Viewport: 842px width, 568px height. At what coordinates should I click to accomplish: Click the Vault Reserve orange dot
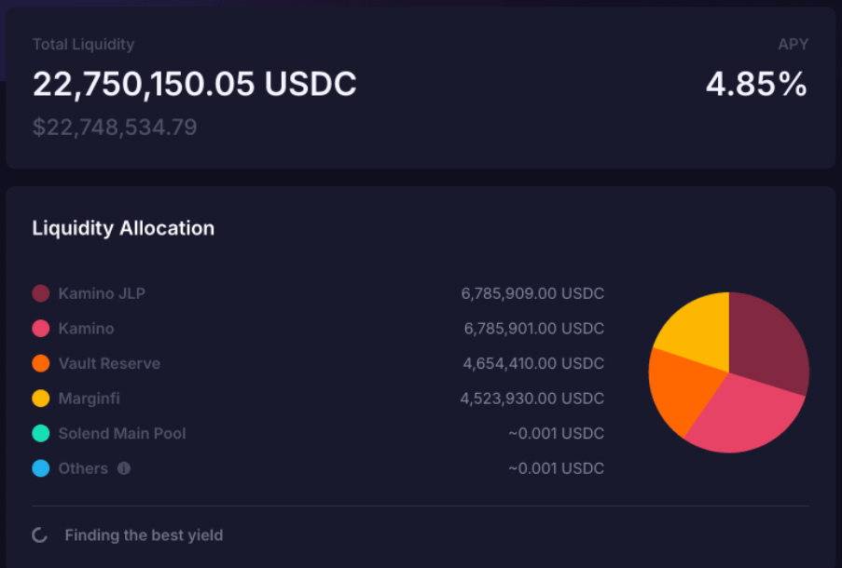pyautogui.click(x=41, y=363)
